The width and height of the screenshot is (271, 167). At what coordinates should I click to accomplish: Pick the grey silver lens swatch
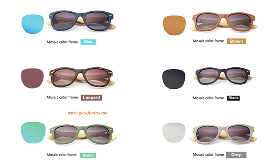pyautogui.click(x=174, y=133)
